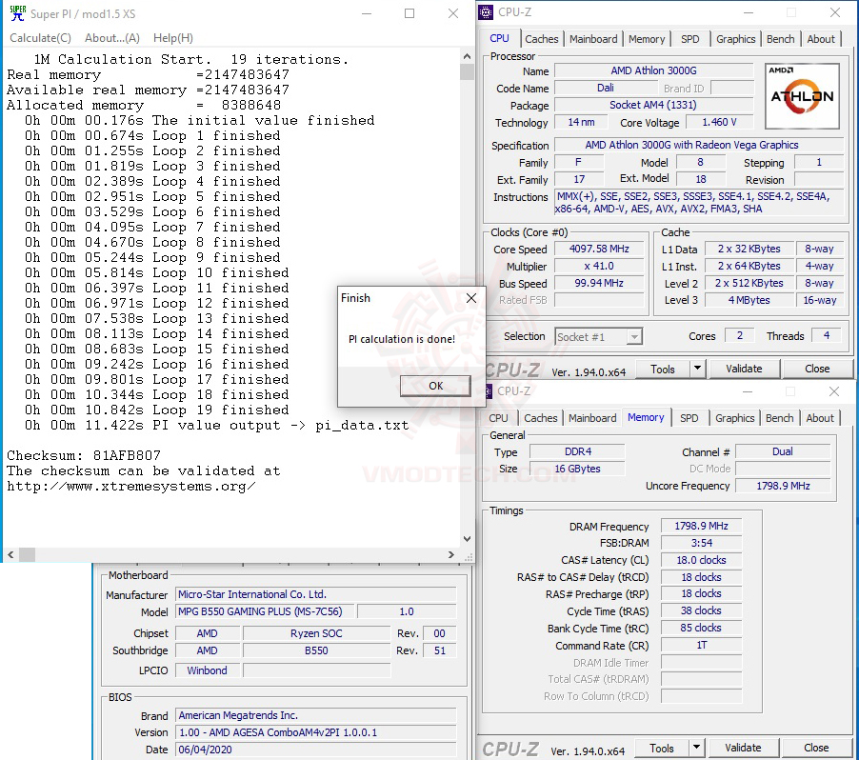This screenshot has width=859, height=760.
Task: Switch to Caches tab in lower CPU-Z window
Action: point(540,418)
